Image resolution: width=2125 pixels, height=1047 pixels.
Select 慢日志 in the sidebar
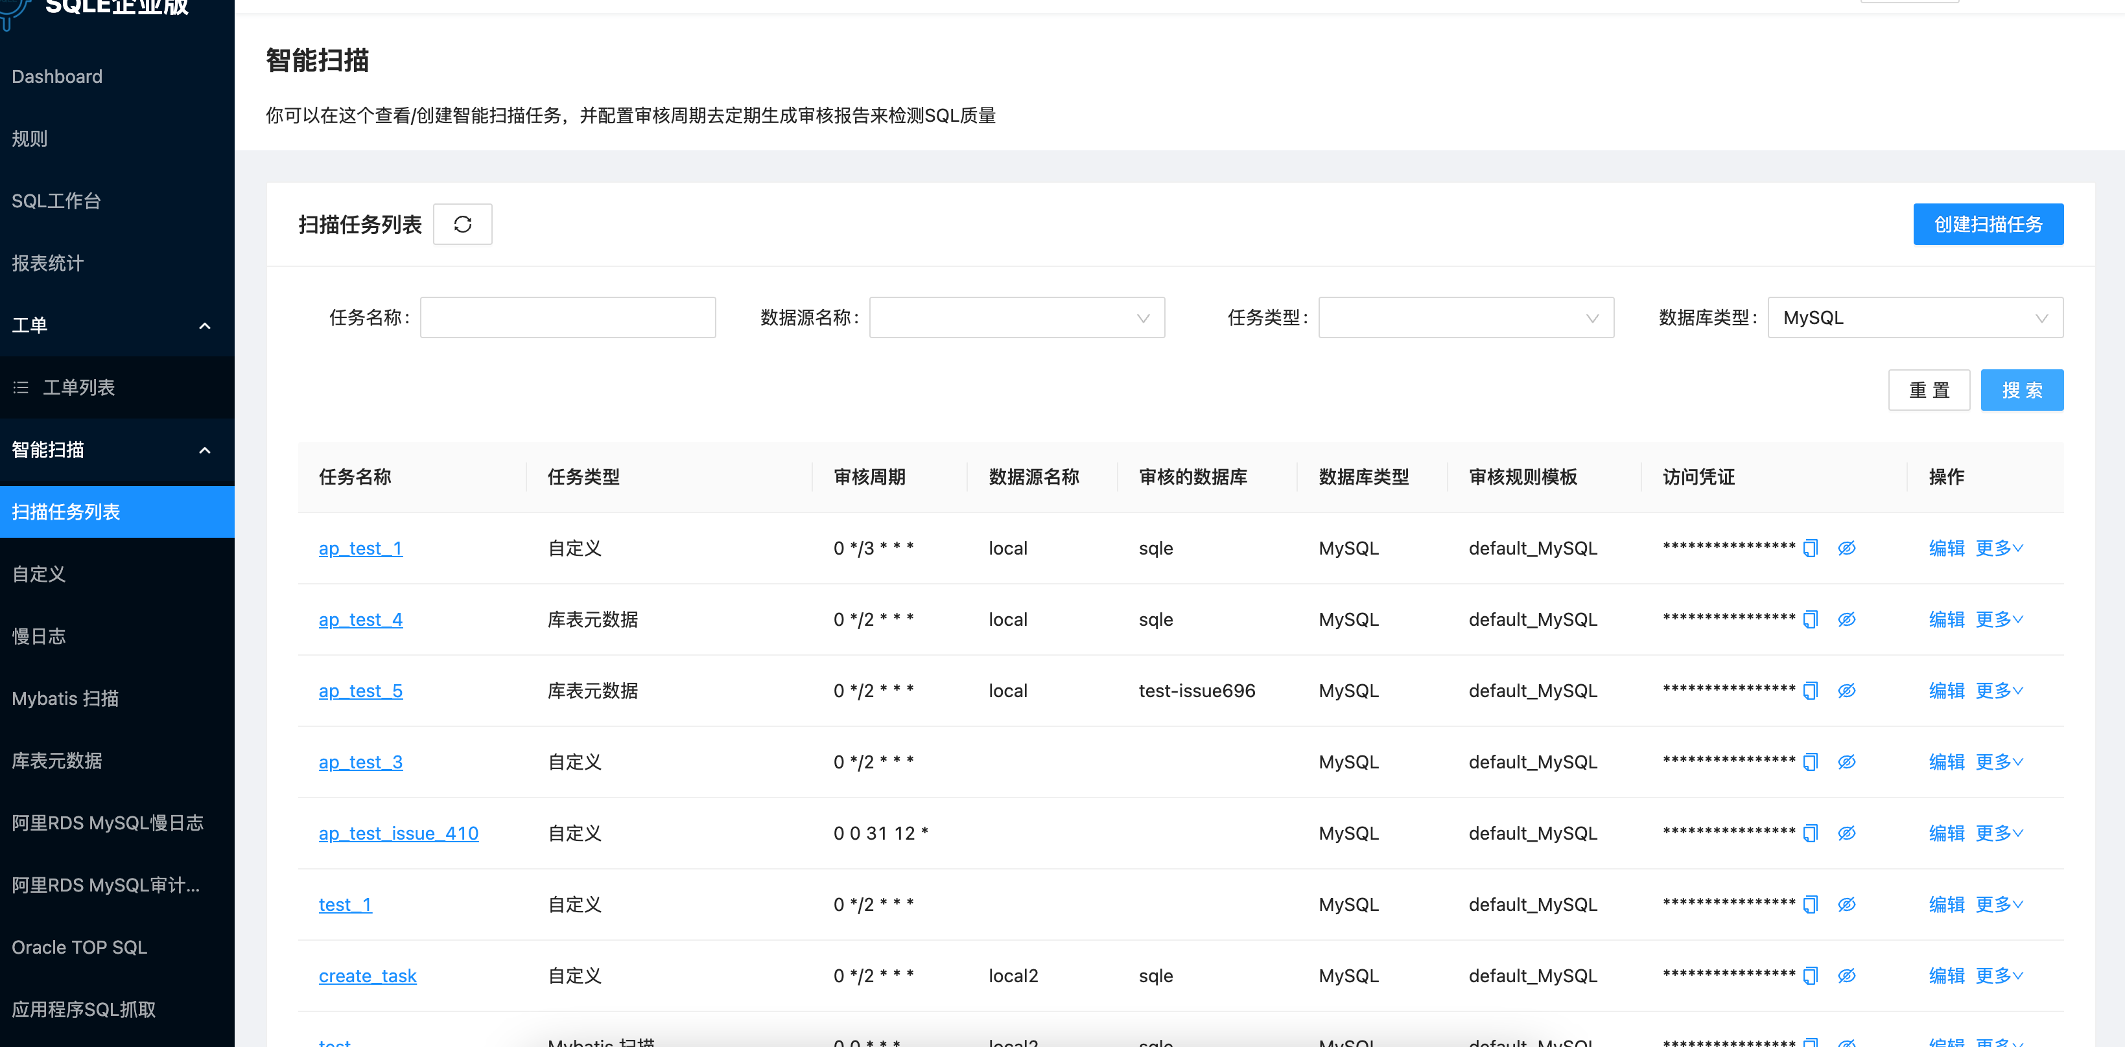point(39,636)
